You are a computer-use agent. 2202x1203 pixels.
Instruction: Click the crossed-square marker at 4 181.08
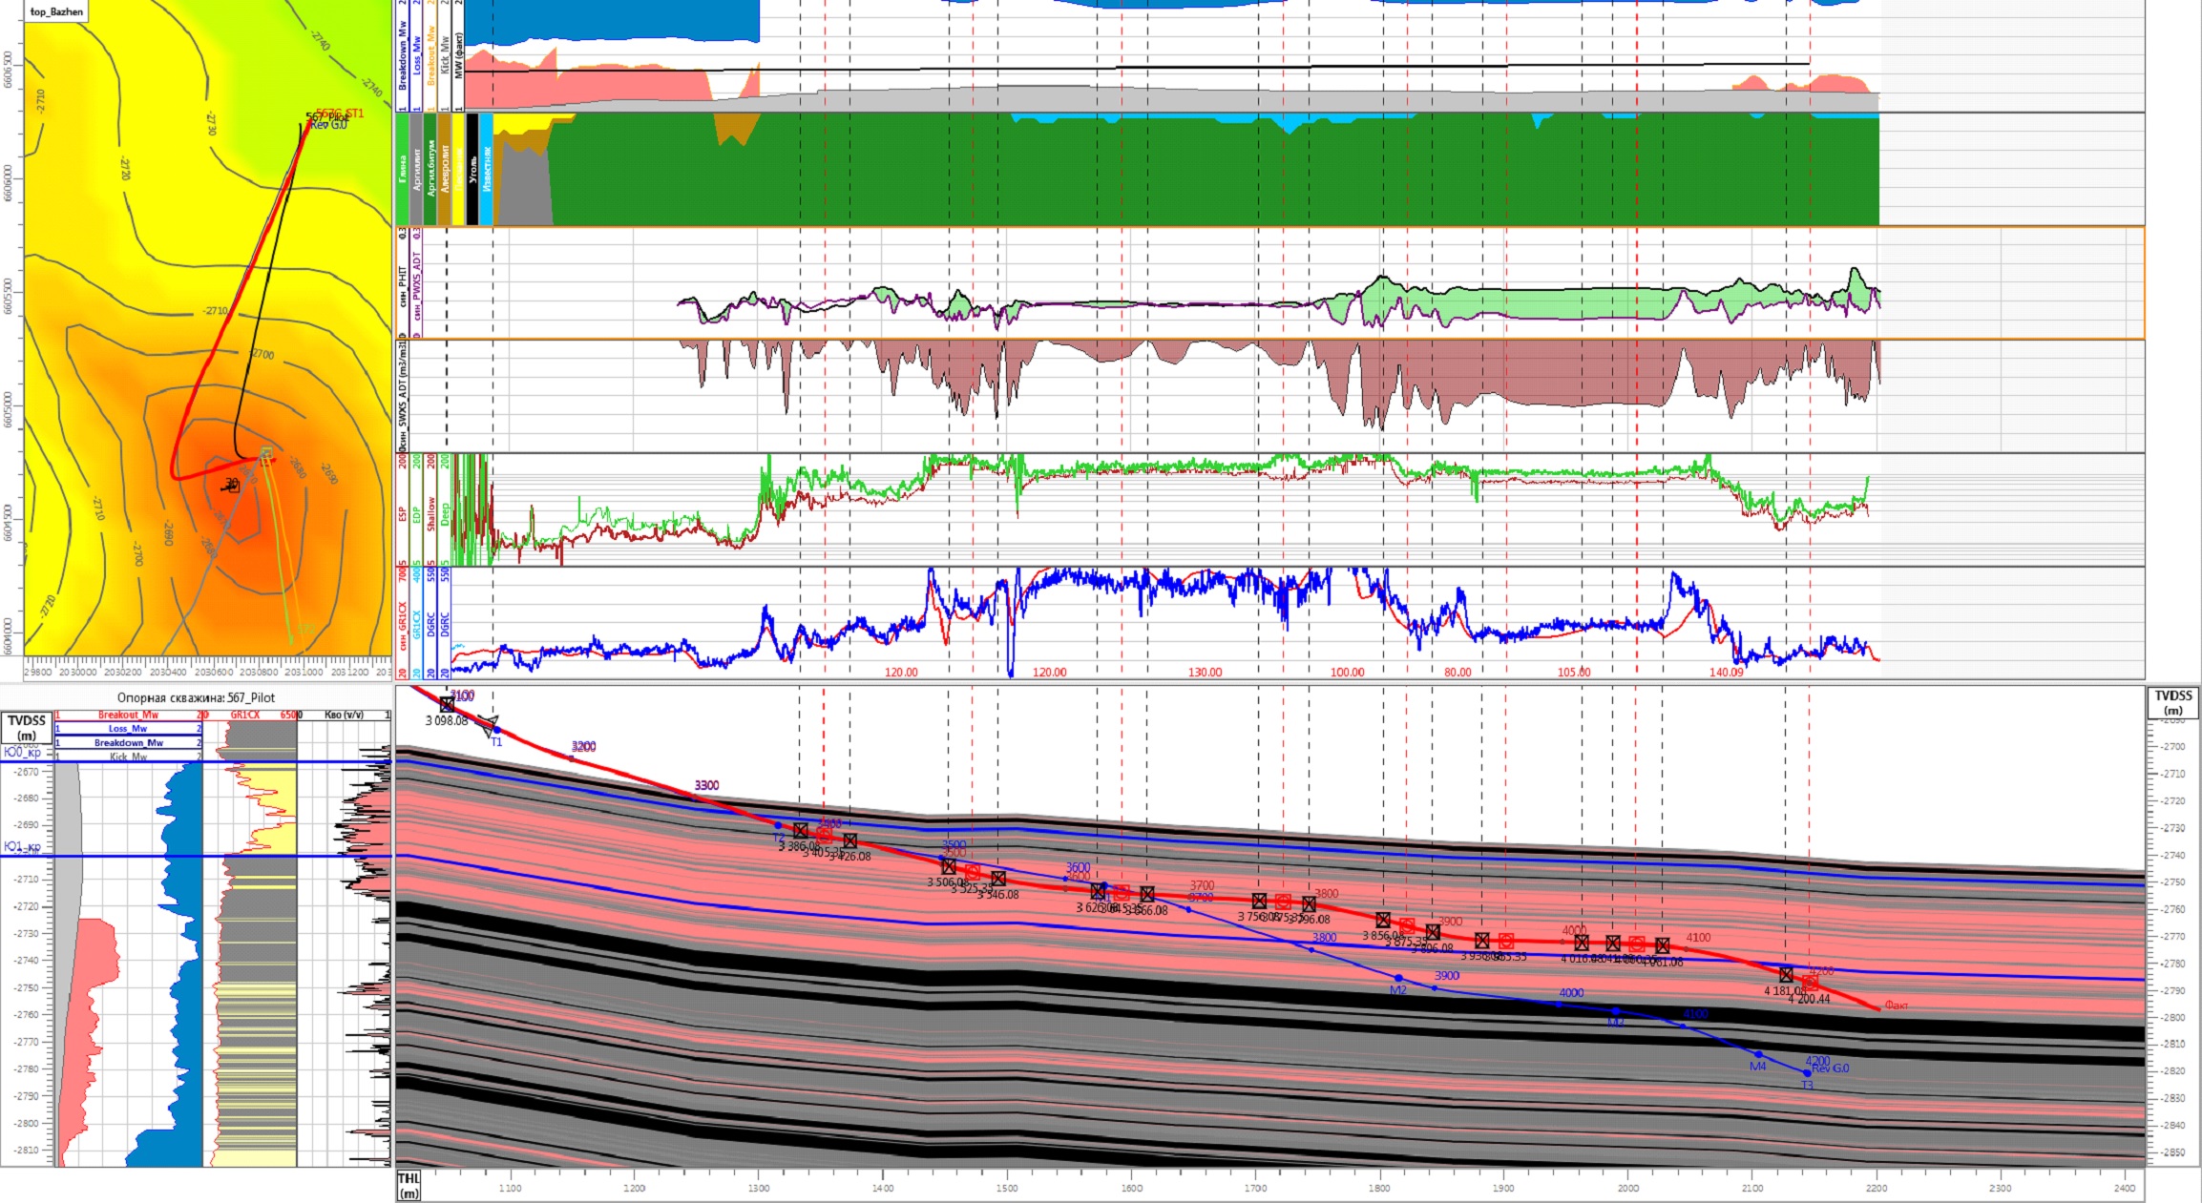(x=1786, y=975)
